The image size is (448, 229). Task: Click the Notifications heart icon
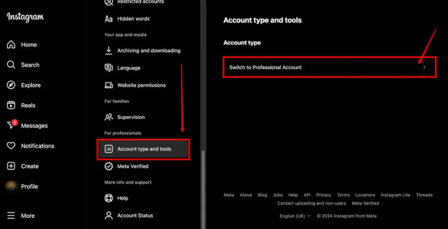coord(11,146)
